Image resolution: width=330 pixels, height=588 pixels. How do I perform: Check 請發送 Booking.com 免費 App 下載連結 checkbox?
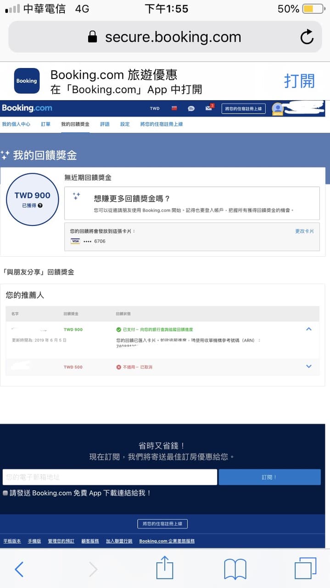point(5,493)
